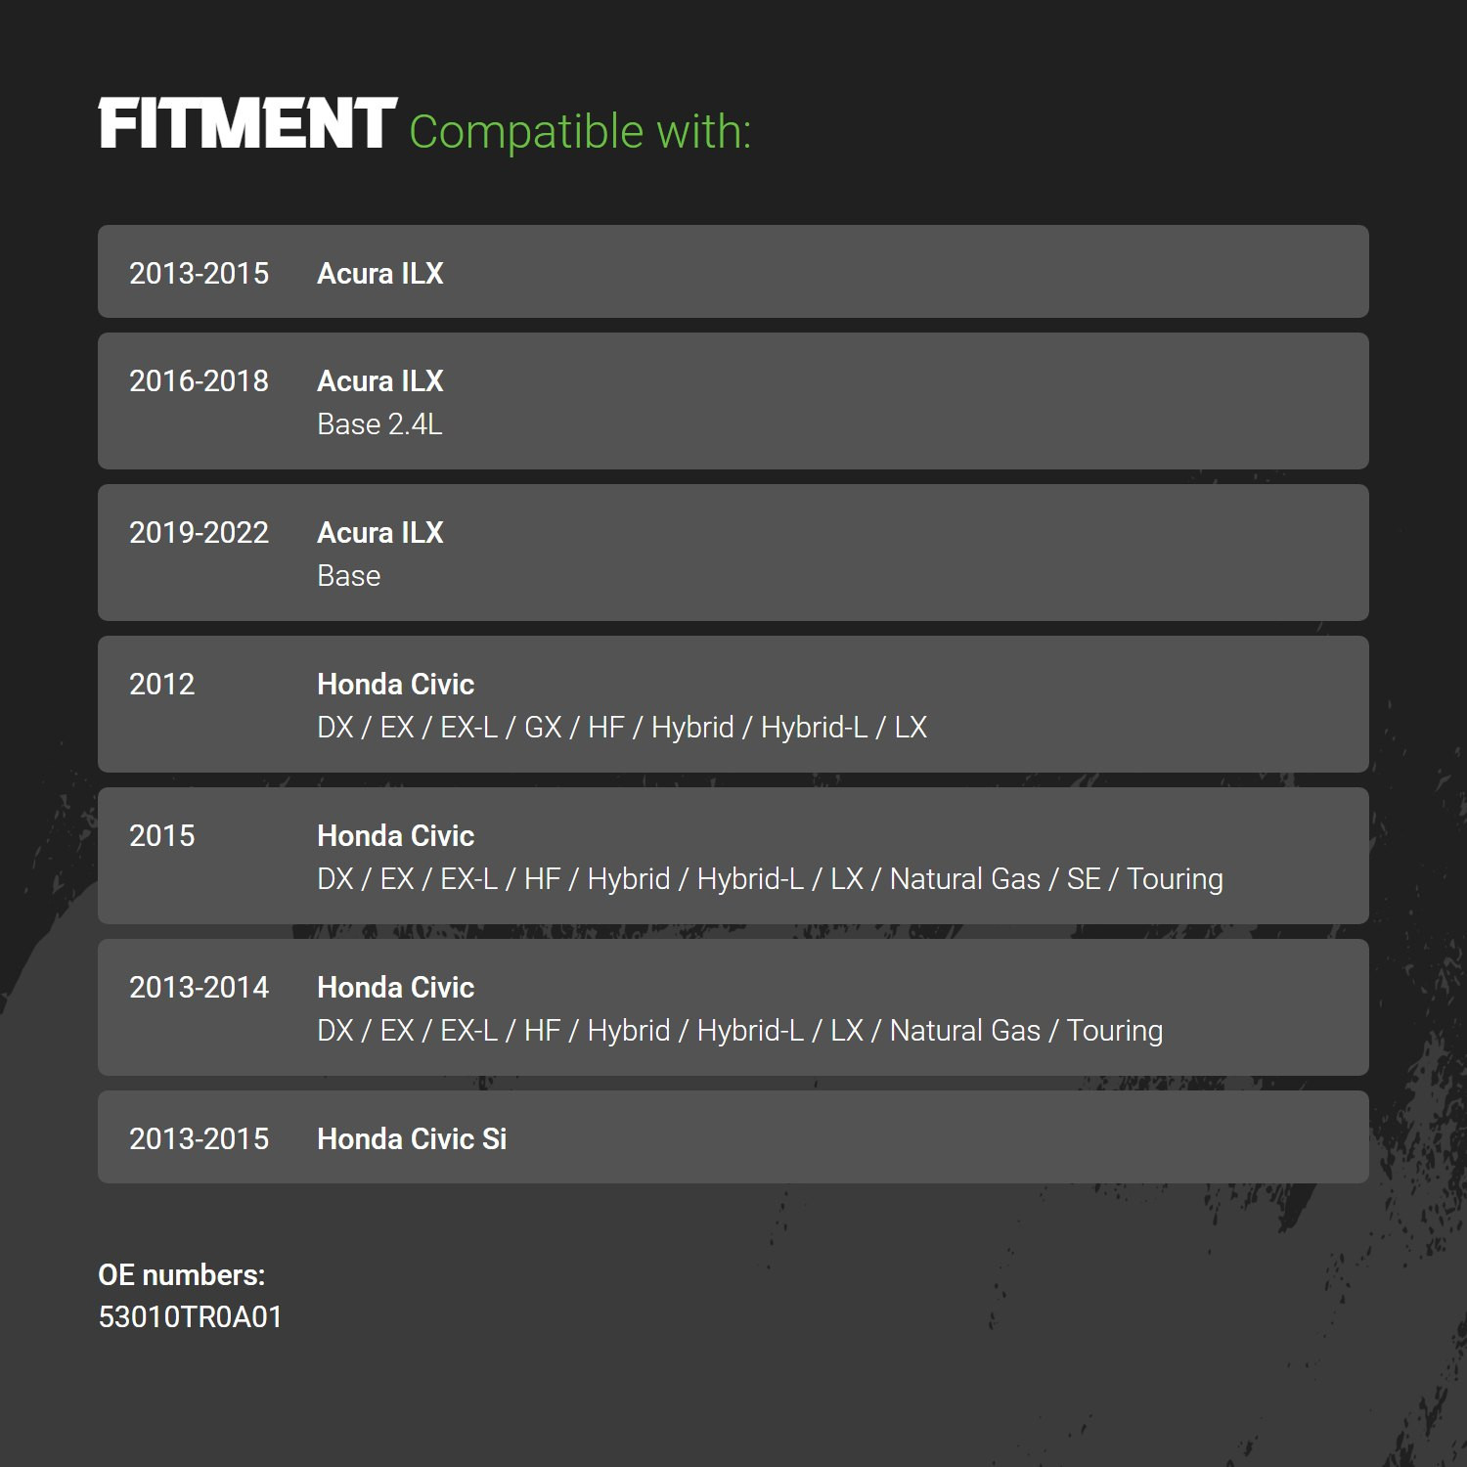Click the 2012 Civic trim list with GX

click(x=622, y=728)
